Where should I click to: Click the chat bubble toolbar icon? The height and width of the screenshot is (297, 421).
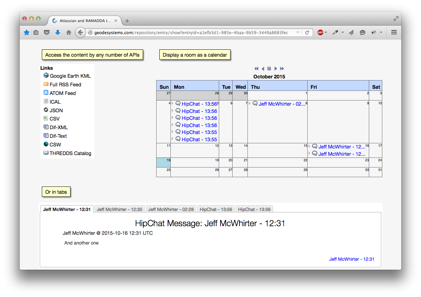click(x=362, y=32)
